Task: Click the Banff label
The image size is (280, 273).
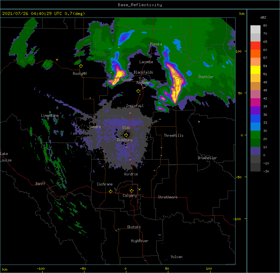Action: 40,184
